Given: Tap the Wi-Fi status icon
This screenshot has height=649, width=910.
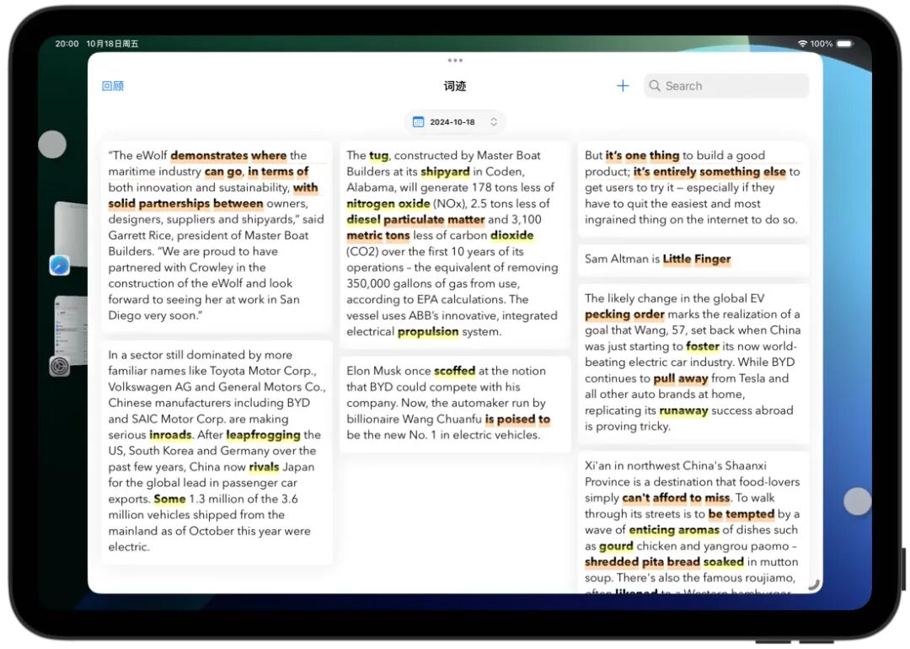Looking at the screenshot, I should click(803, 44).
